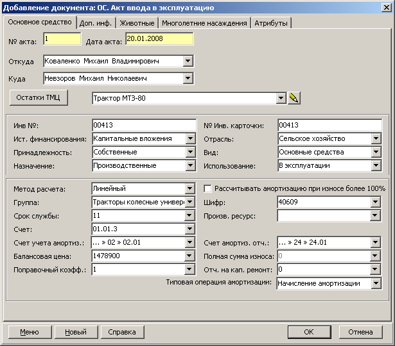The image size is (395, 346).
Task: Click the Дата акта field 20.01.2008
Action: pos(159,38)
